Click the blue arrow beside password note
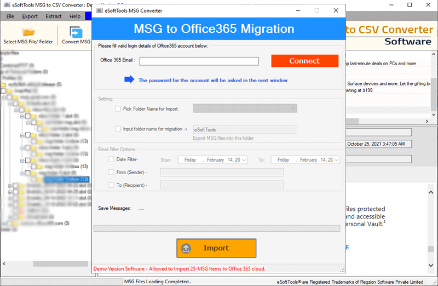The height and width of the screenshot is (286, 438). (129, 80)
